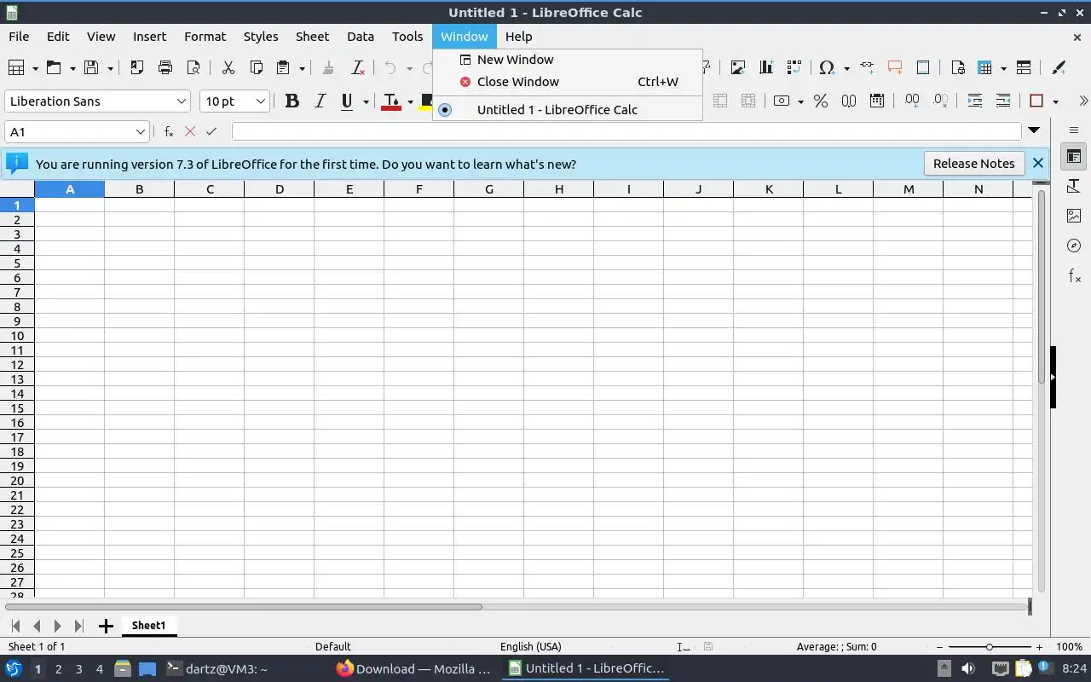The width and height of the screenshot is (1091, 682).
Task: Open the File menu
Action: (19, 36)
